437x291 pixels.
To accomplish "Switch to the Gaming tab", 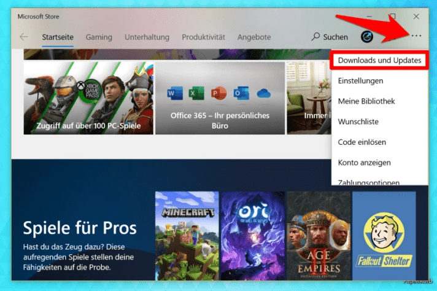I will pyautogui.click(x=99, y=37).
